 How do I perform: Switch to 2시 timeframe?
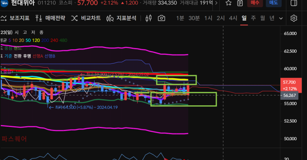point(220,18)
